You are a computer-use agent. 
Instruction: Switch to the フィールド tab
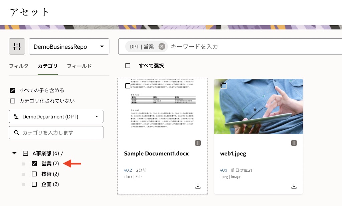click(79, 66)
